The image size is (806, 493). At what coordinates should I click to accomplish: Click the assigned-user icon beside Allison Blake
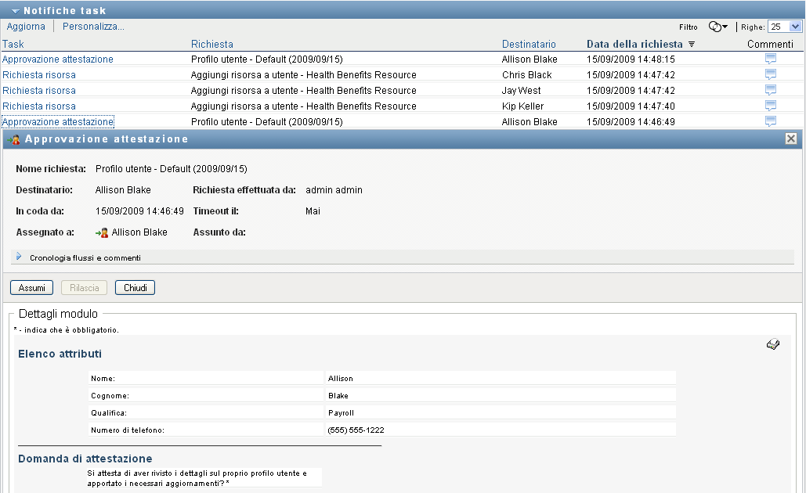(x=102, y=232)
